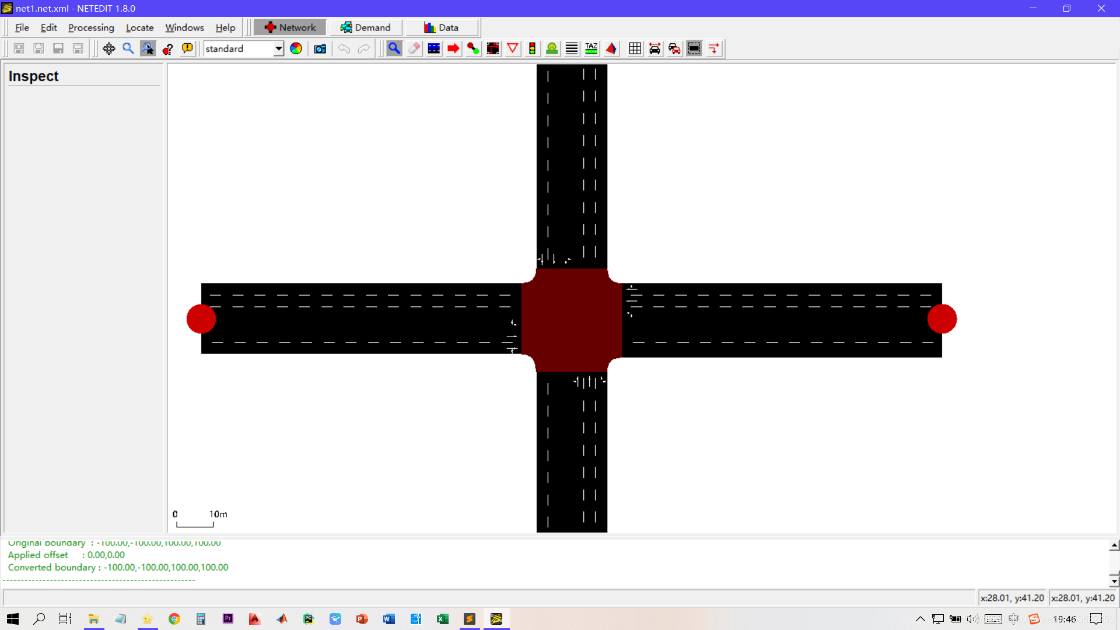Switch to Demand supermode button
The height and width of the screenshot is (630, 1120).
366,27
